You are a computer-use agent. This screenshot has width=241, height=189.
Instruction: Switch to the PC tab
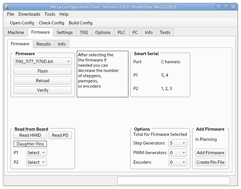point(135,32)
